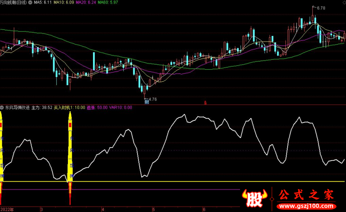The width and height of the screenshot is (346, 212).
Task: Click the purple 追涨: 50.00 legend label
Action: [97, 108]
